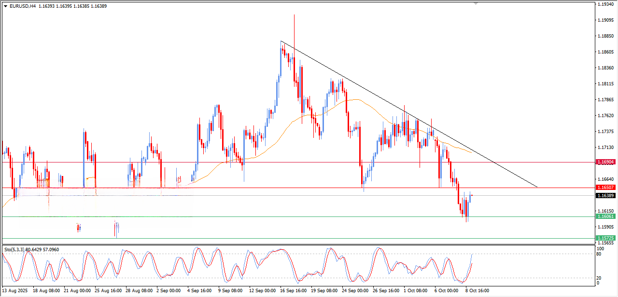Screen dimensions: 618x297
Task: Select the green 1.16061 price label
Action: pos(605,217)
